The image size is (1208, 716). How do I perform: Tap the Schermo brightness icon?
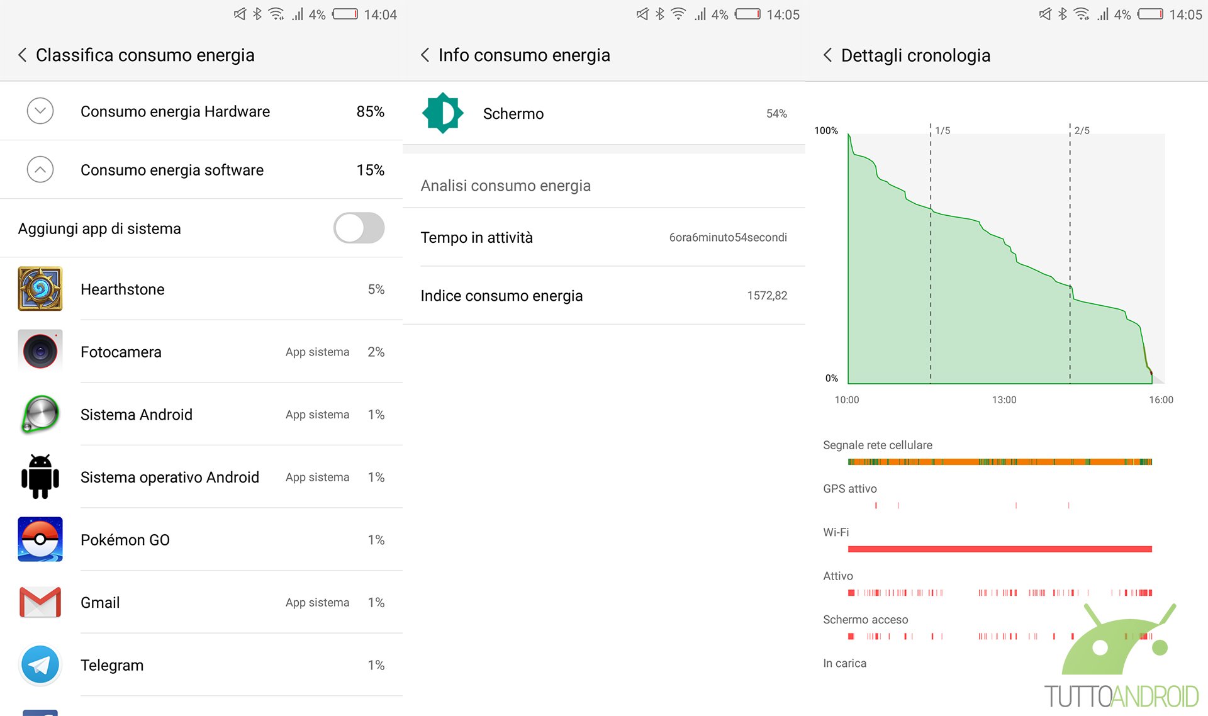443,113
